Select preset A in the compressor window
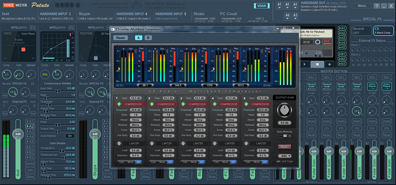This screenshot has width=396, height=185. click(139, 38)
